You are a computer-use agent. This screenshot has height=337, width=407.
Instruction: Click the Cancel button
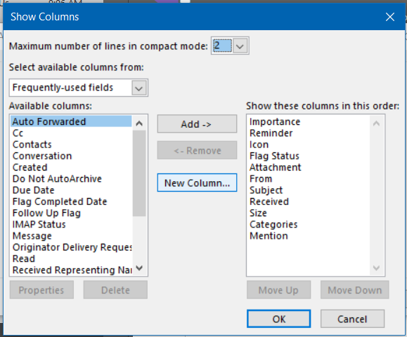(x=352, y=319)
